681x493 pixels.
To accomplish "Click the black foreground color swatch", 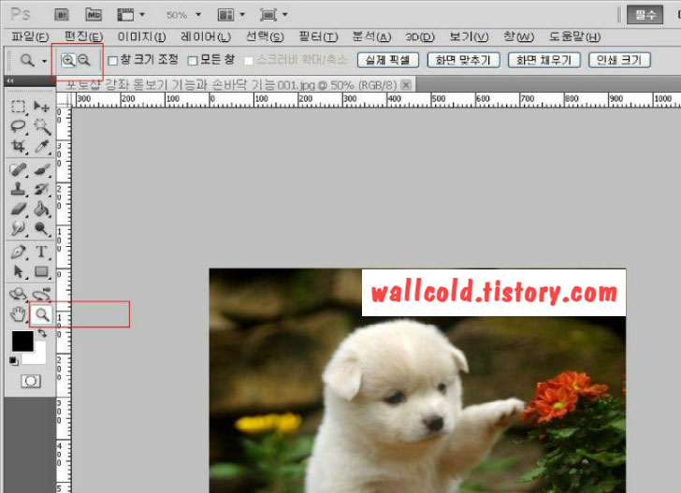I will (x=22, y=341).
